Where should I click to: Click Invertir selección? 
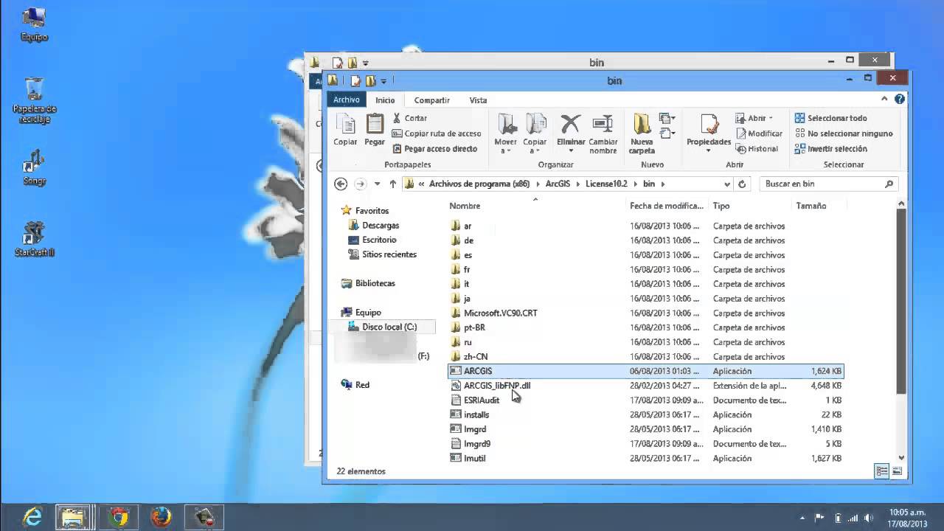[x=830, y=148]
